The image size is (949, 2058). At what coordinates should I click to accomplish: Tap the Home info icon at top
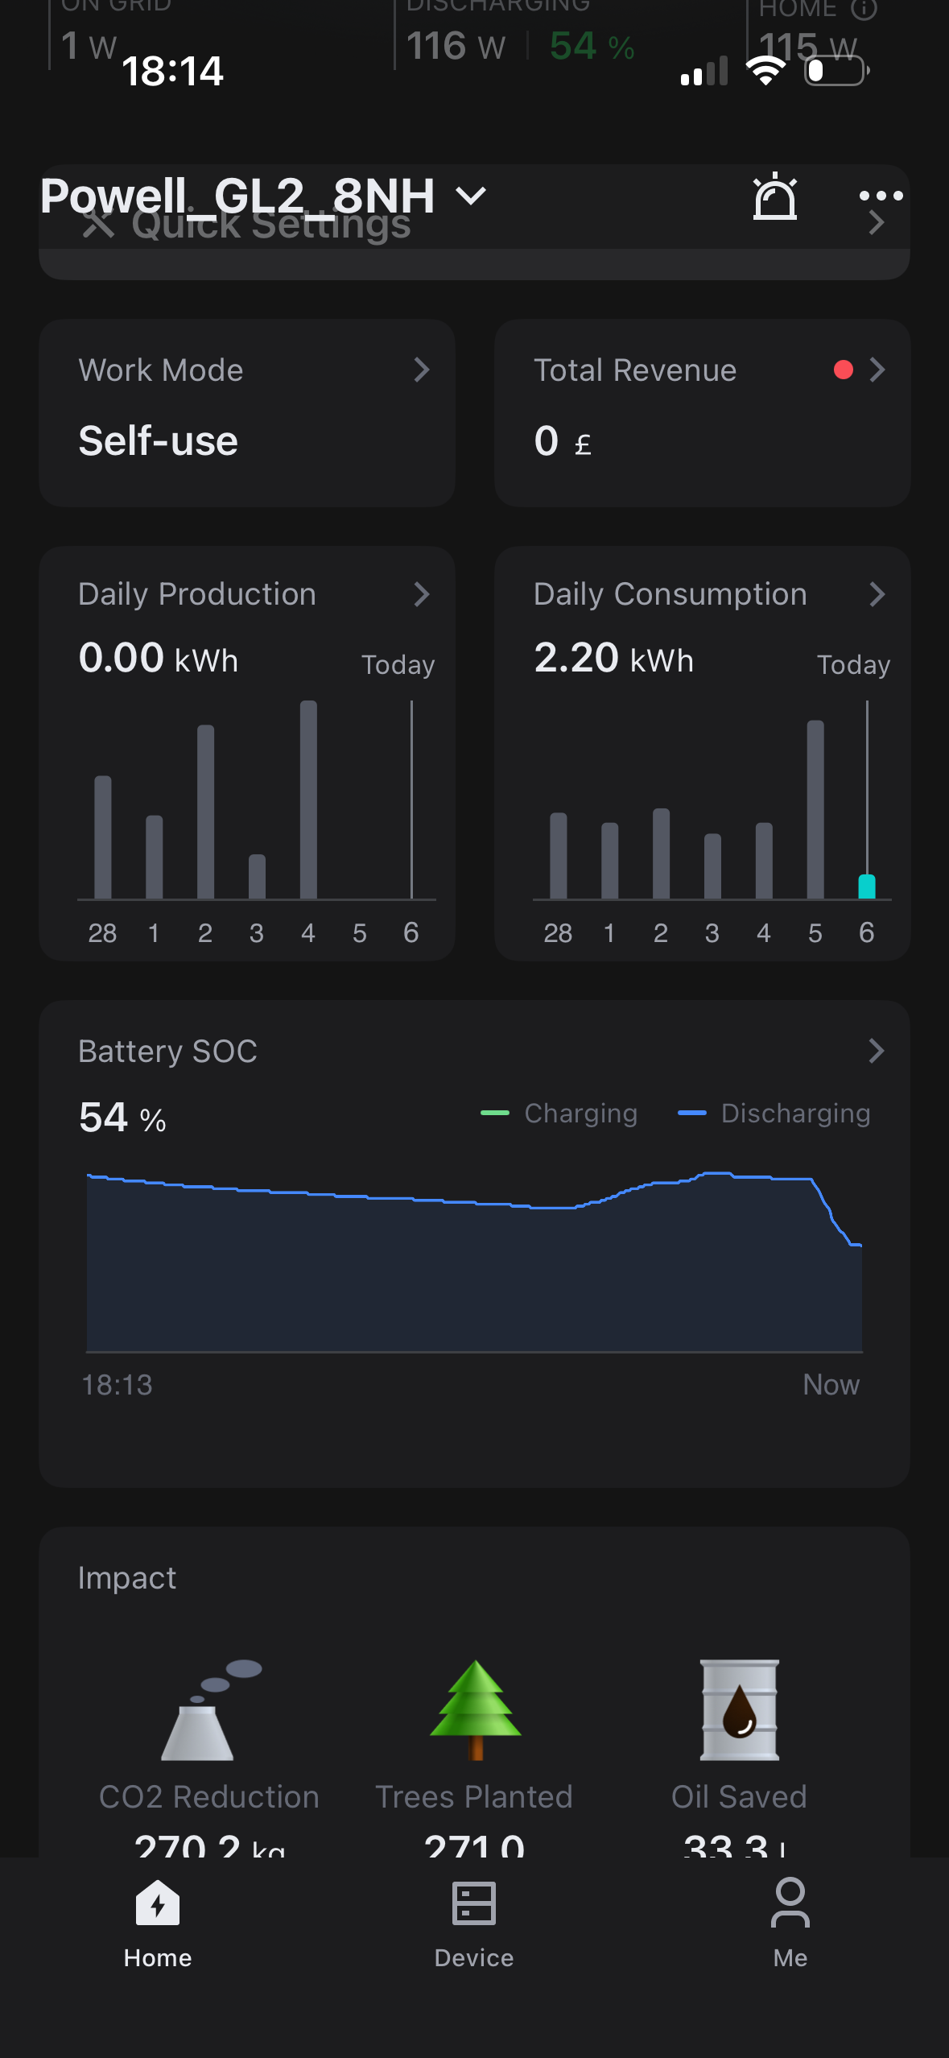[864, 10]
